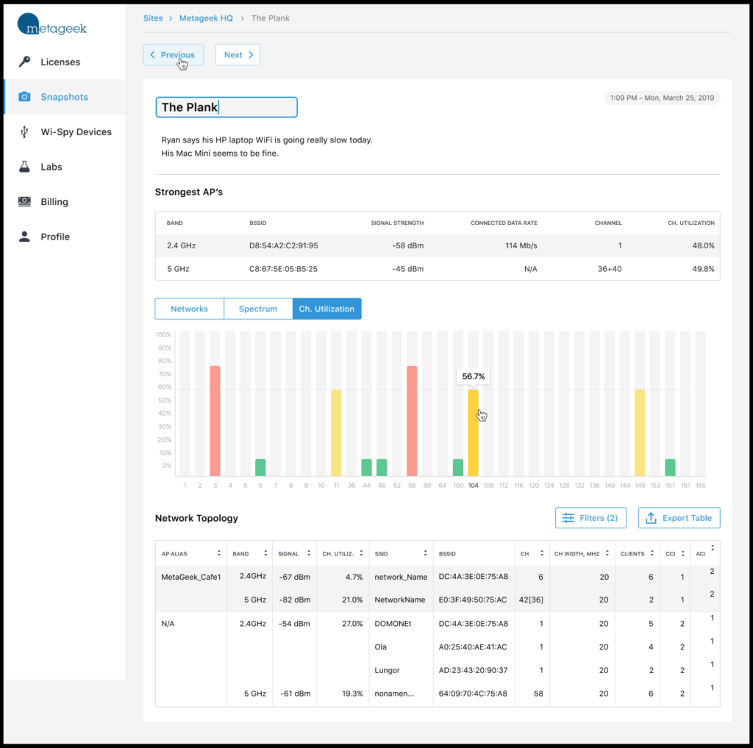Click the 114 Mb/s data rate cell
This screenshot has width=753, height=748.
pyautogui.click(x=521, y=245)
